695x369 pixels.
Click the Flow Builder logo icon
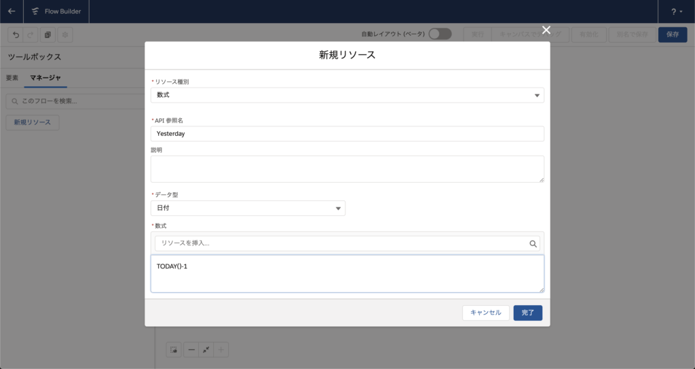(35, 11)
